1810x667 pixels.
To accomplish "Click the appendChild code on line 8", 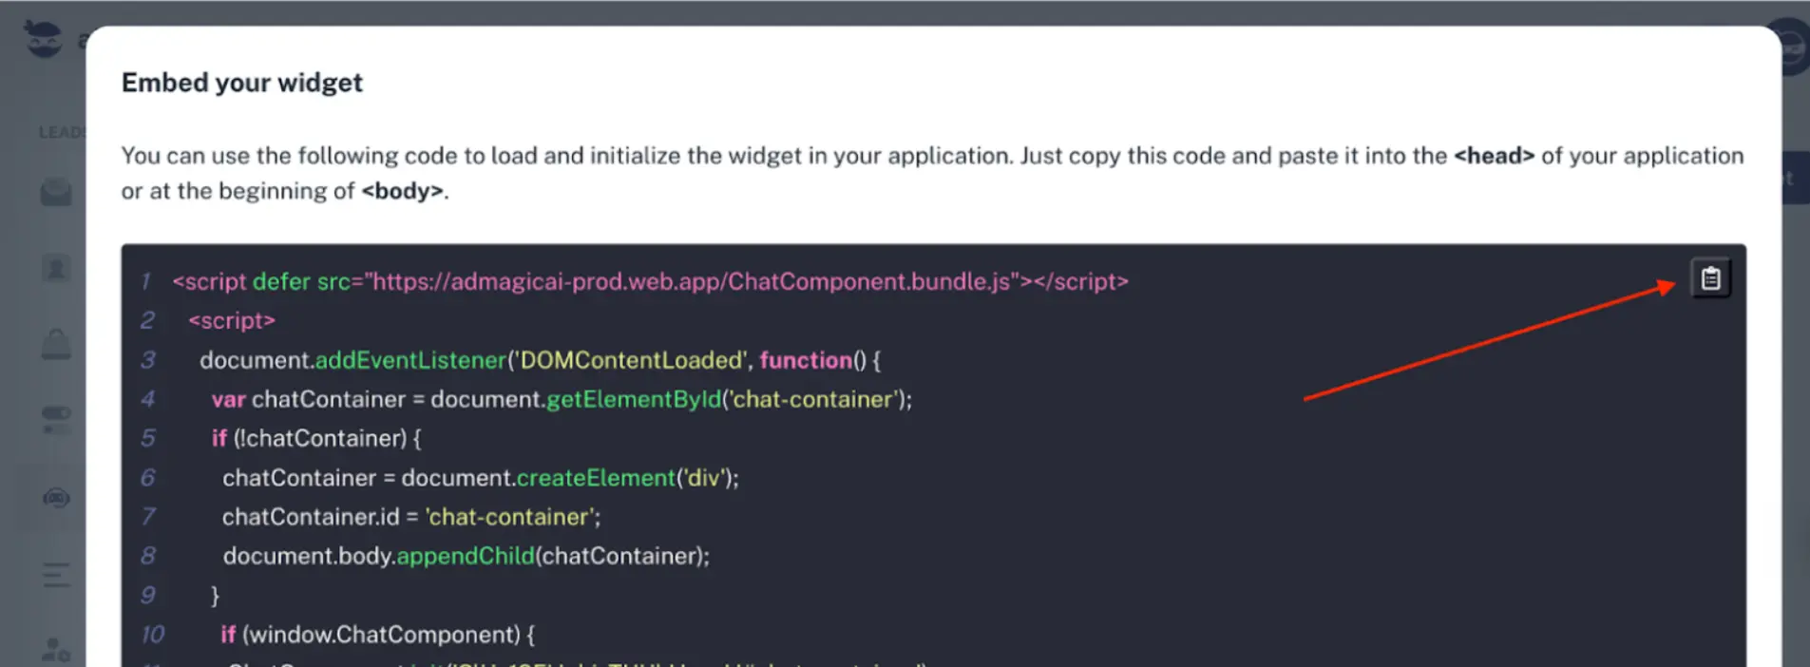I will coord(466,556).
